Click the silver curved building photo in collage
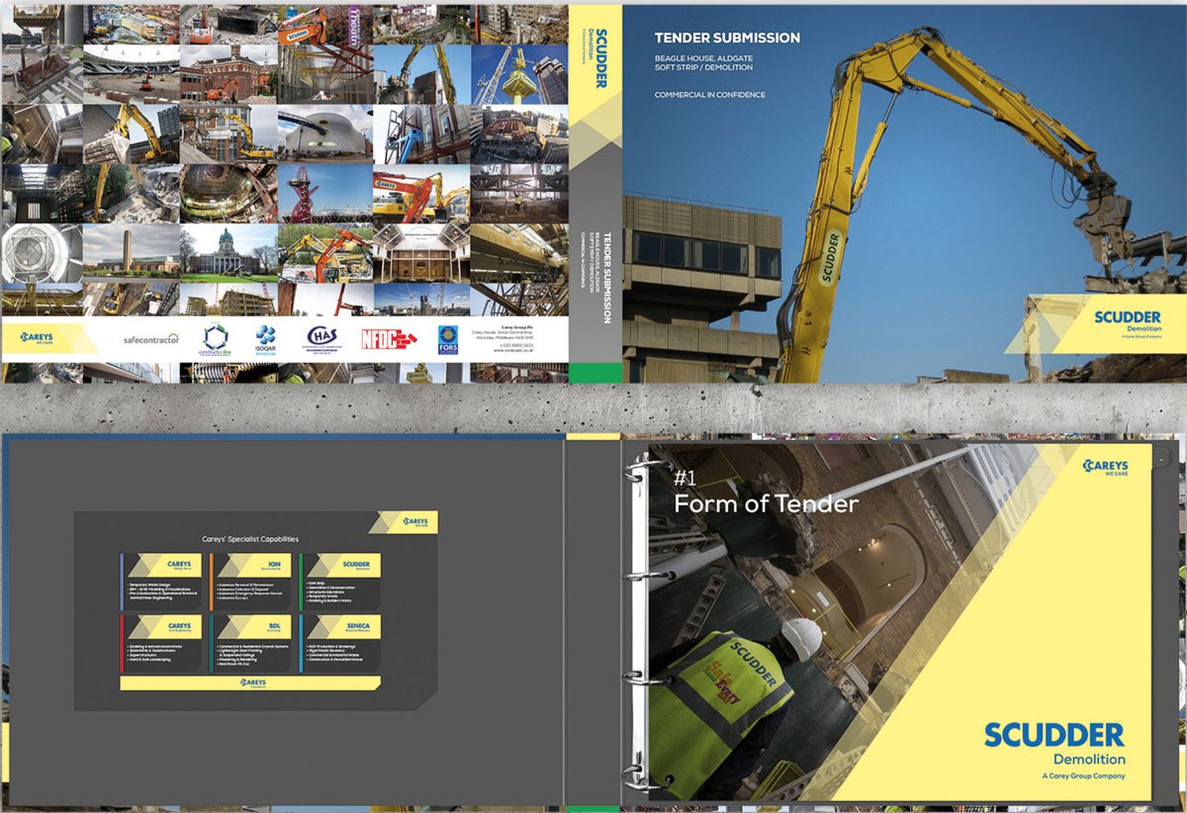The height and width of the screenshot is (813, 1187). 323,133
